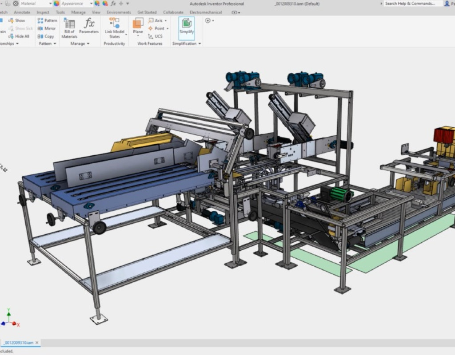
Task: Open the Bill of Materials
Action: coord(69,28)
